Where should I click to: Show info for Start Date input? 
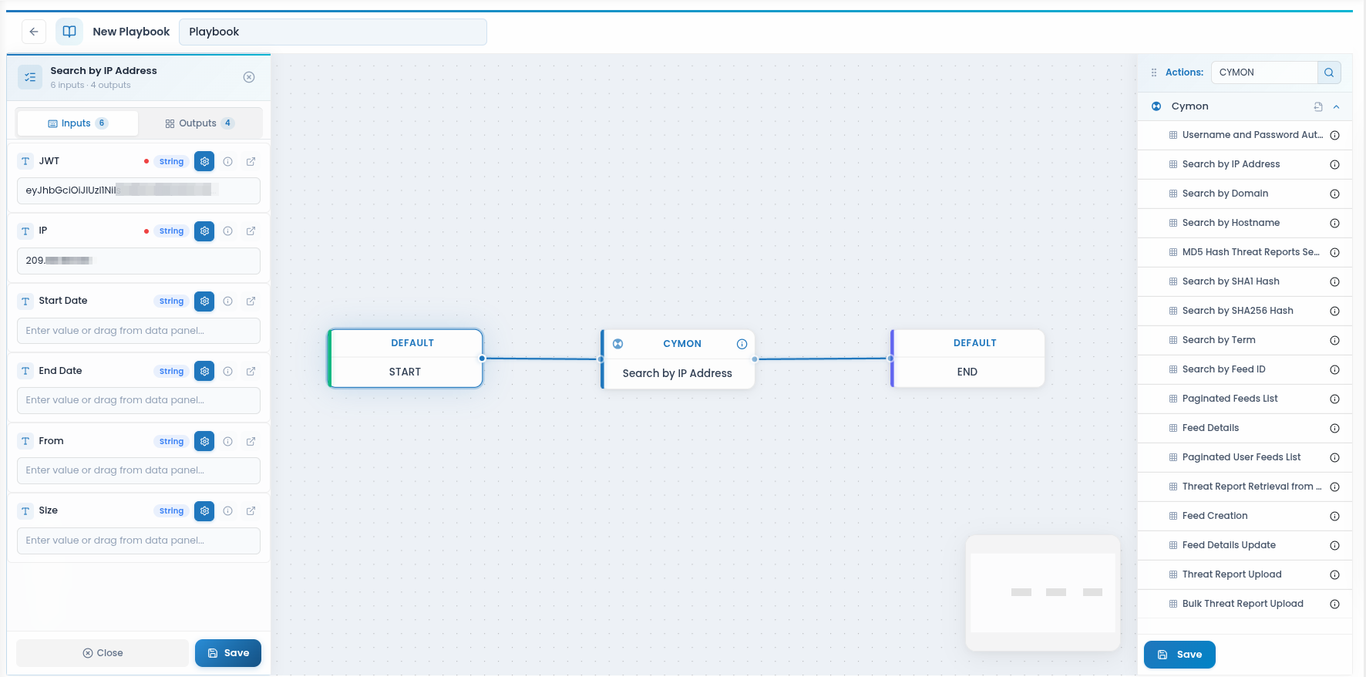pyautogui.click(x=227, y=301)
